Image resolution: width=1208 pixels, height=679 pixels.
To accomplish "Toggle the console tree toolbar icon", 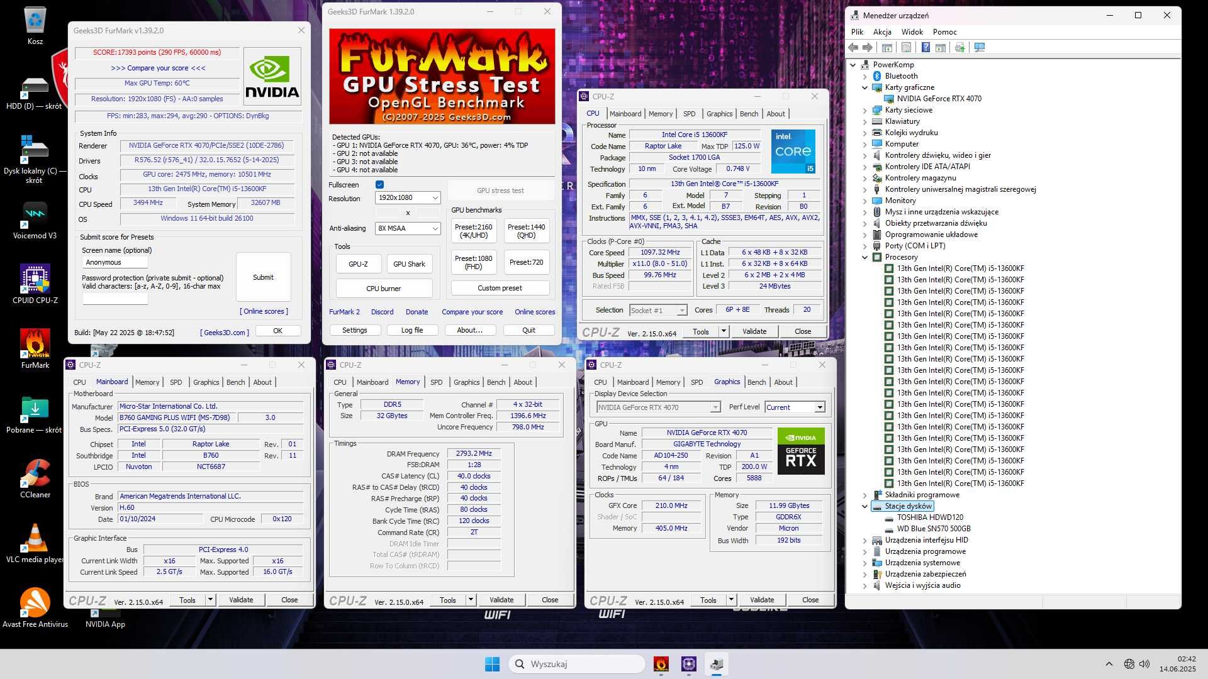I will pyautogui.click(x=887, y=47).
